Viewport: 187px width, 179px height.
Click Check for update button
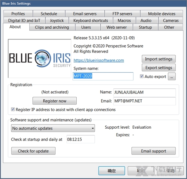click(33, 151)
